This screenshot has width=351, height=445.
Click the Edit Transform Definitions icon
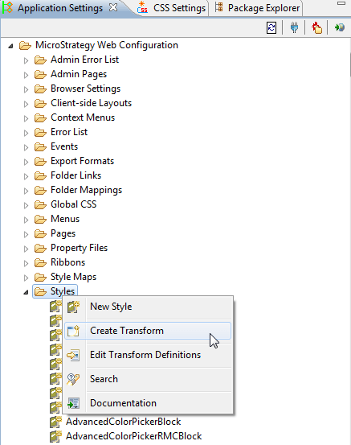click(x=73, y=355)
